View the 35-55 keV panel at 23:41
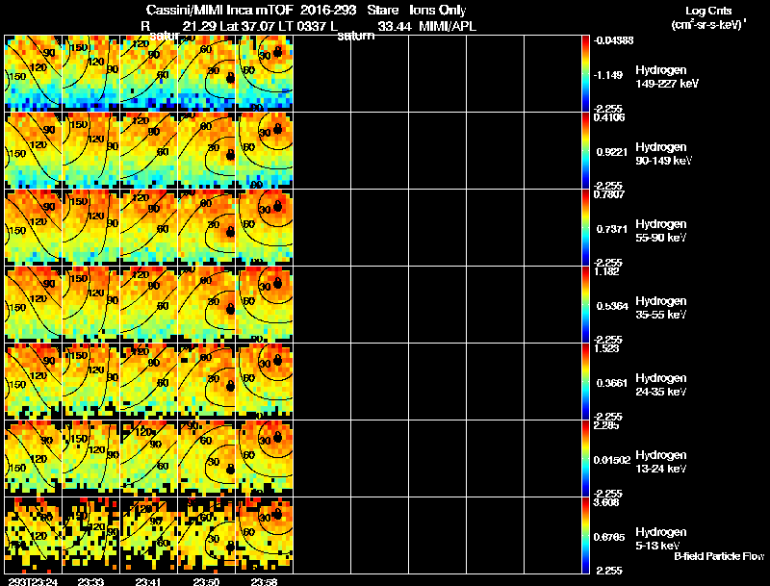Image resolution: width=770 pixels, height=586 pixels. pyautogui.click(x=149, y=304)
